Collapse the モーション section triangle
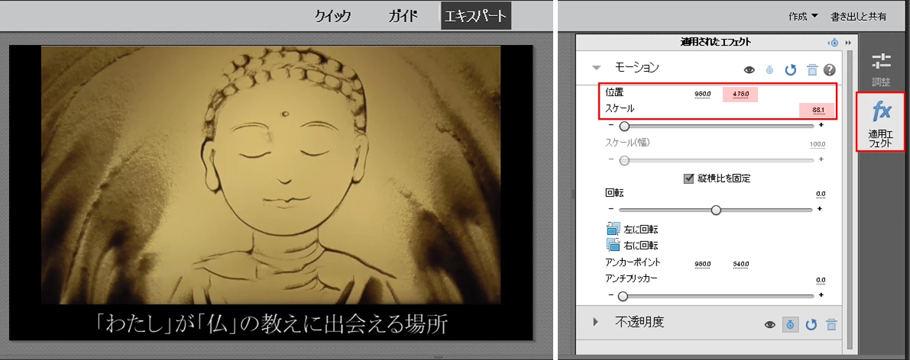This screenshot has width=910, height=360. pyautogui.click(x=596, y=68)
